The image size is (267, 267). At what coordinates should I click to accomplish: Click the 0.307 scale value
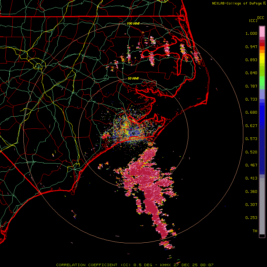tap(251, 204)
